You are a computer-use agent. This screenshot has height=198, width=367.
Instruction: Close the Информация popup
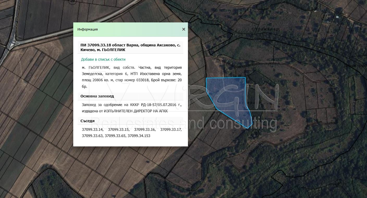(184, 29)
